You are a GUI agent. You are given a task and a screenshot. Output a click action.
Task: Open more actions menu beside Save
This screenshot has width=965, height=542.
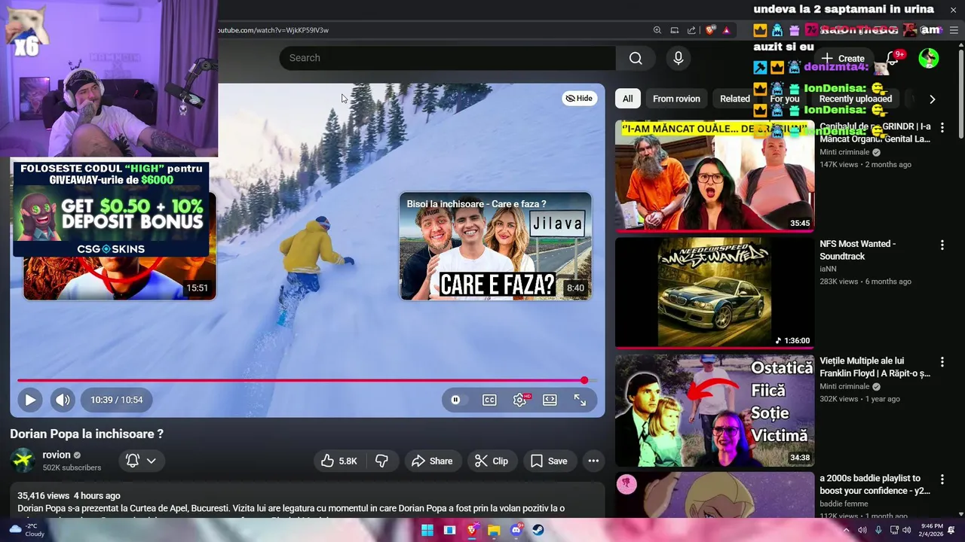(x=593, y=461)
